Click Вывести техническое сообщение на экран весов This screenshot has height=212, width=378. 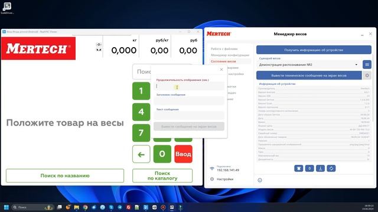click(309, 75)
